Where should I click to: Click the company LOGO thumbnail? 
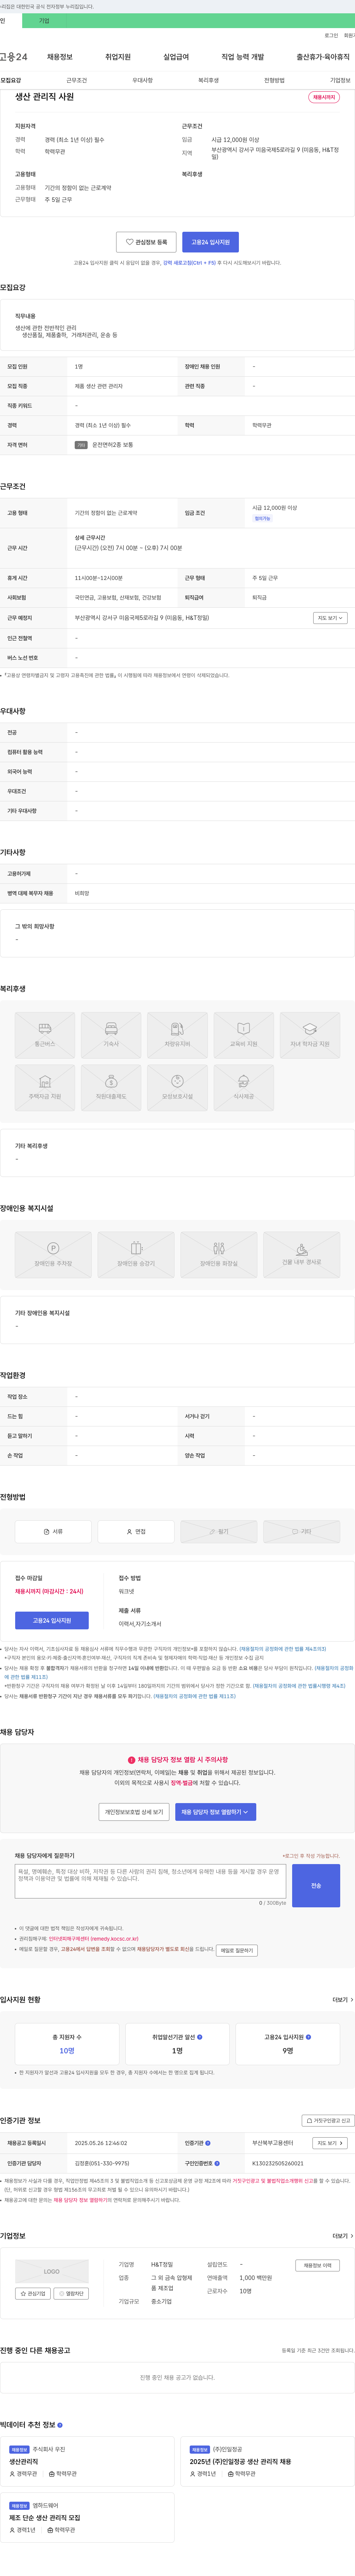click(52, 2271)
